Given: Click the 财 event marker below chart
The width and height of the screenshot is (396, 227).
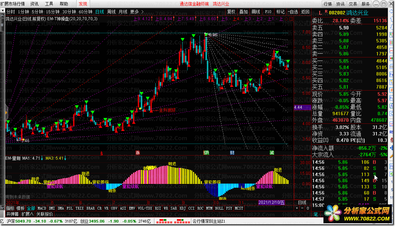Looking at the screenshot, I should 232,152.
